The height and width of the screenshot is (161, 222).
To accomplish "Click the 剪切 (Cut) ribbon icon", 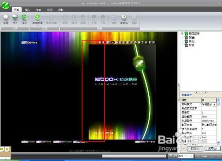I will (x=74, y=20).
